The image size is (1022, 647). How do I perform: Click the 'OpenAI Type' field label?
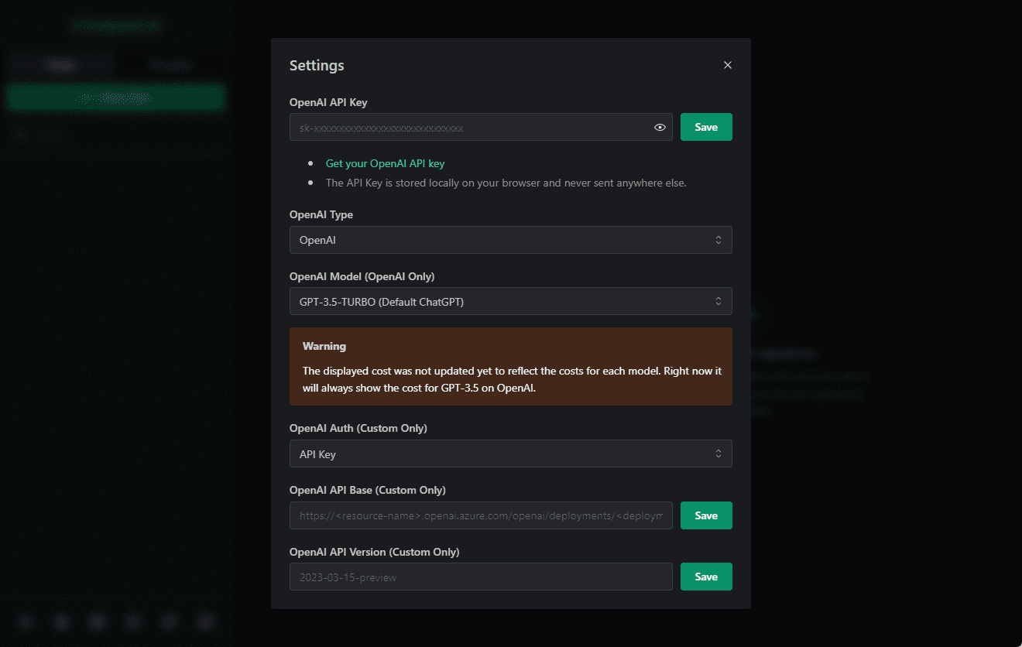tap(321, 214)
